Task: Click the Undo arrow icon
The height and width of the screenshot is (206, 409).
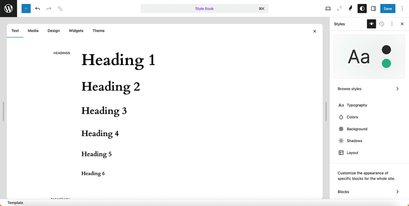Action: pyautogui.click(x=38, y=8)
